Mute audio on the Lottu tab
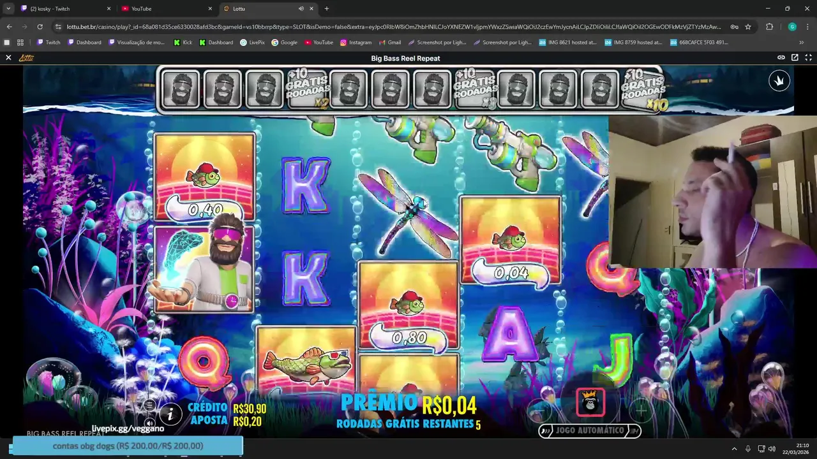This screenshot has height=459, width=817. pos(301,8)
